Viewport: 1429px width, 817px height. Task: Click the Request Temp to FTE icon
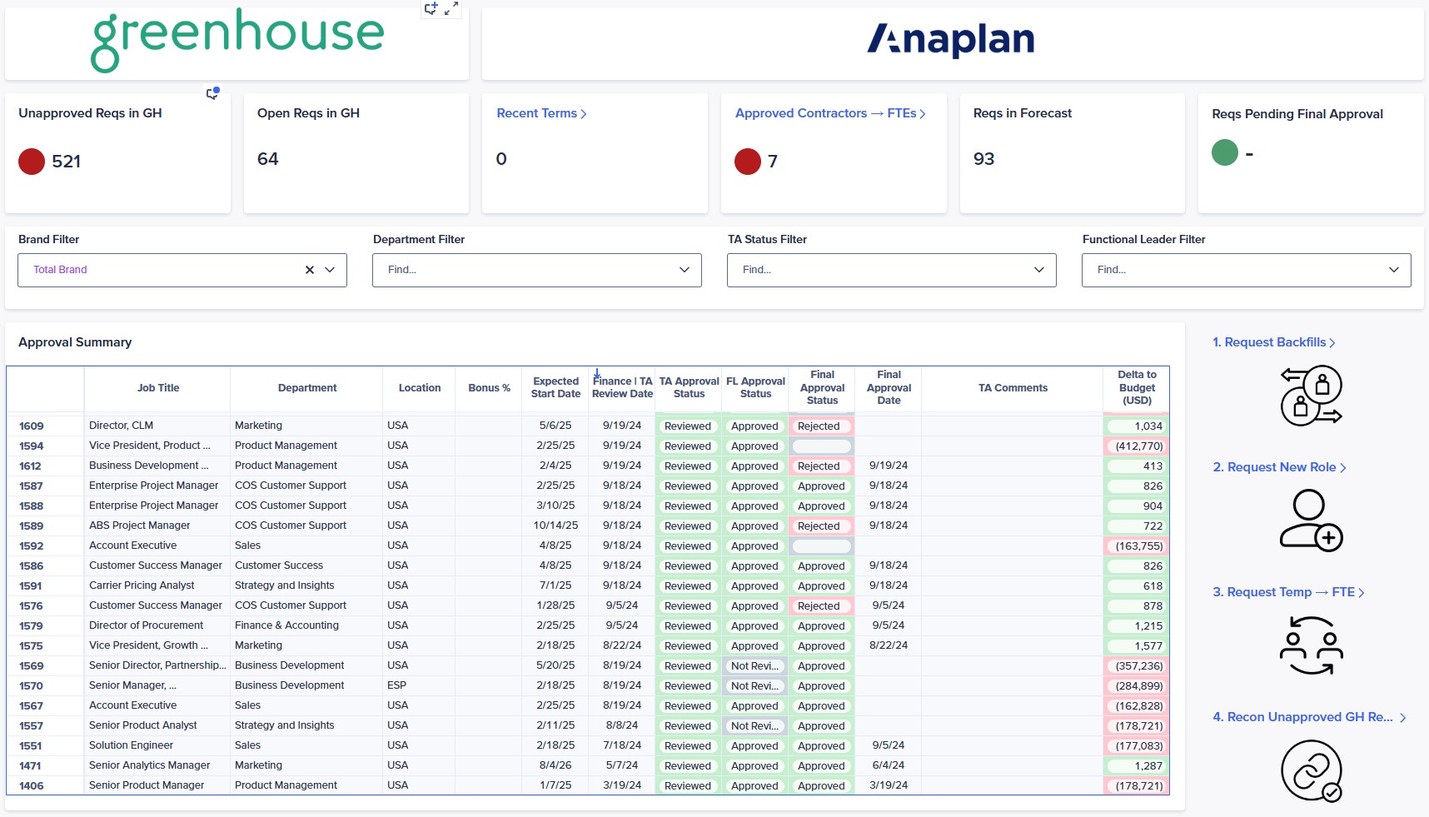[x=1311, y=645]
